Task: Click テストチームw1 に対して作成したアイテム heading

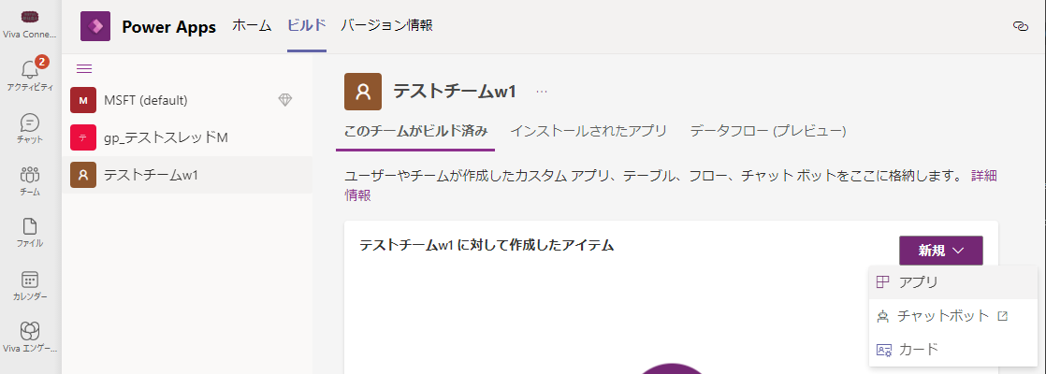Action: (x=487, y=245)
